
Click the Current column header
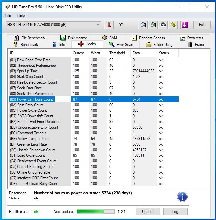(x=80, y=53)
